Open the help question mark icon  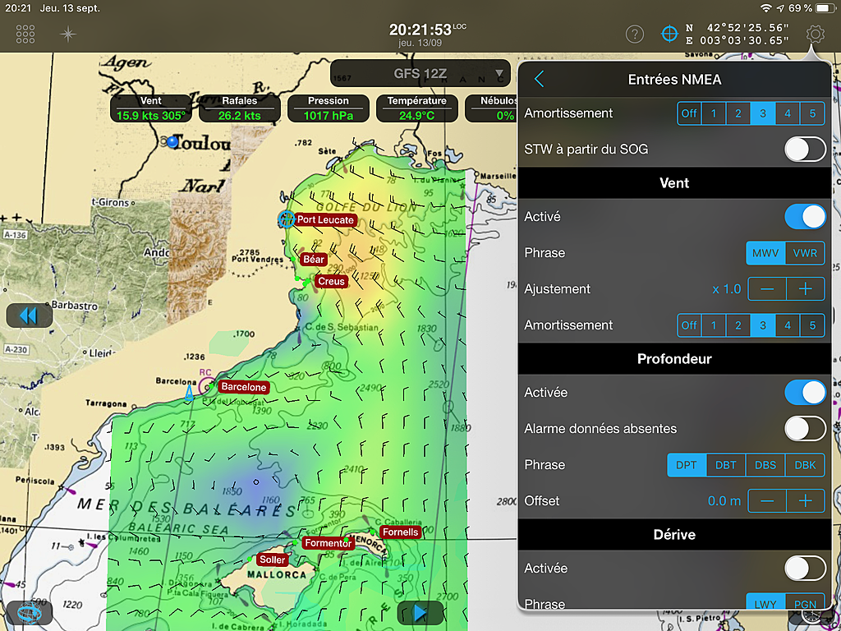635,35
